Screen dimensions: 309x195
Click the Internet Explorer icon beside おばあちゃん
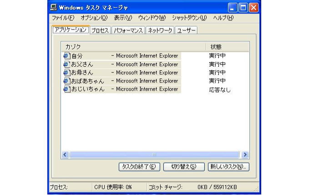67,81
